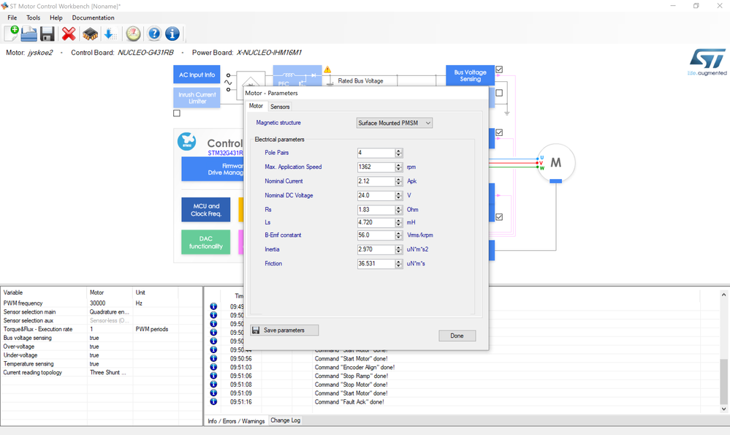Image resolution: width=730 pixels, height=435 pixels.
Task: Open help with the question mark icon
Action: pos(154,34)
